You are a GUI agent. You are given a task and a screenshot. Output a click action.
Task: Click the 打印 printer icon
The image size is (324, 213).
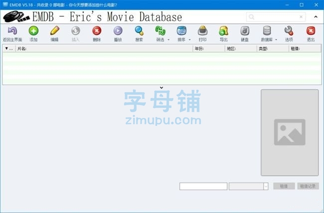point(202,31)
